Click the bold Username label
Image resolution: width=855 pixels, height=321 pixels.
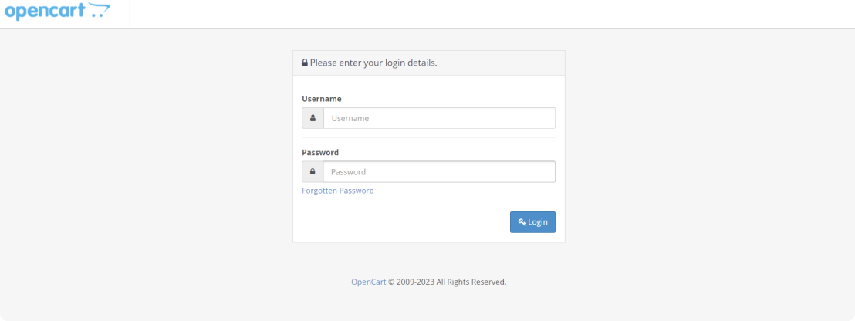pos(322,99)
